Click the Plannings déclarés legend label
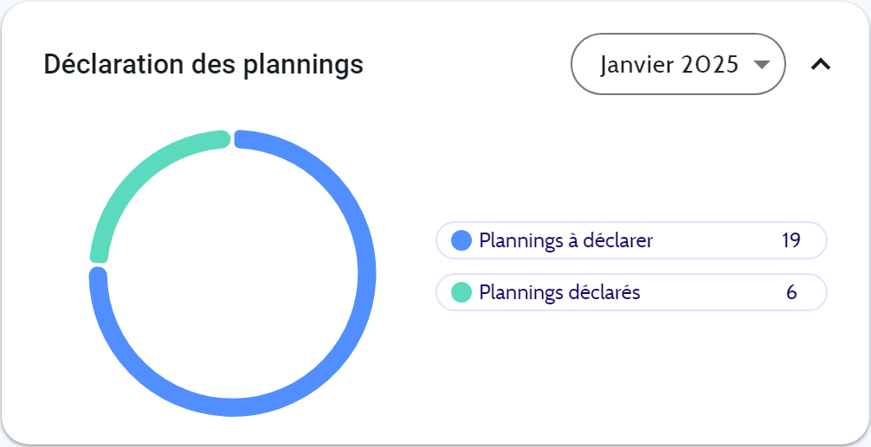The height and width of the screenshot is (447, 871). (559, 292)
